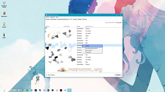
Task: Launch Google Chrome from the taskbar
Action: click(x=23, y=90)
